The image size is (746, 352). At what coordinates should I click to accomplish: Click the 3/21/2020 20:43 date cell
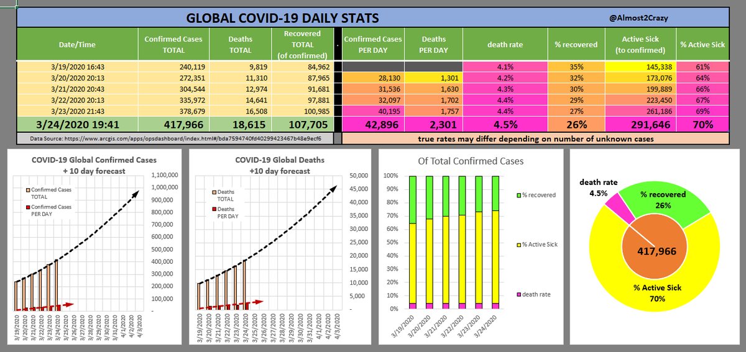coord(78,89)
